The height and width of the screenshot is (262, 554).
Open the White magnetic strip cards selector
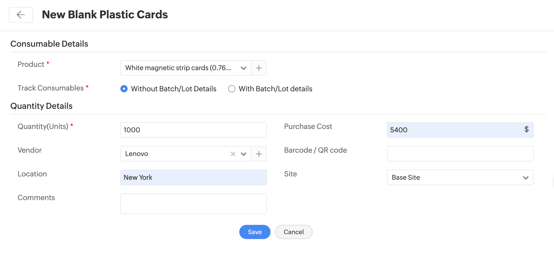tap(178, 68)
